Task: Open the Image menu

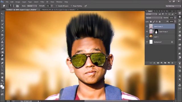Action: (x=18, y=2)
